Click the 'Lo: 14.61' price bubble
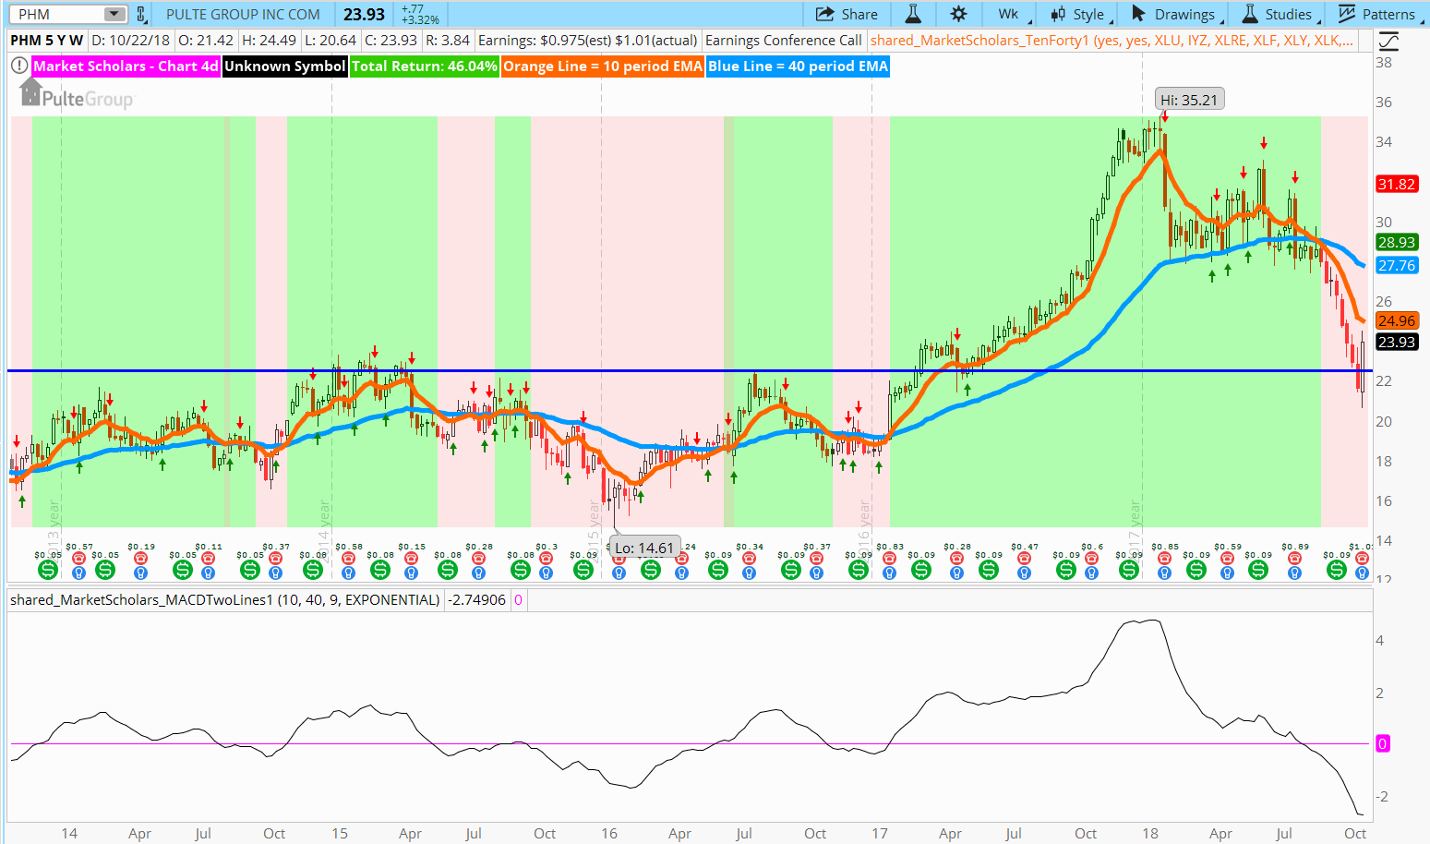Image resolution: width=1430 pixels, height=844 pixels. click(x=644, y=548)
